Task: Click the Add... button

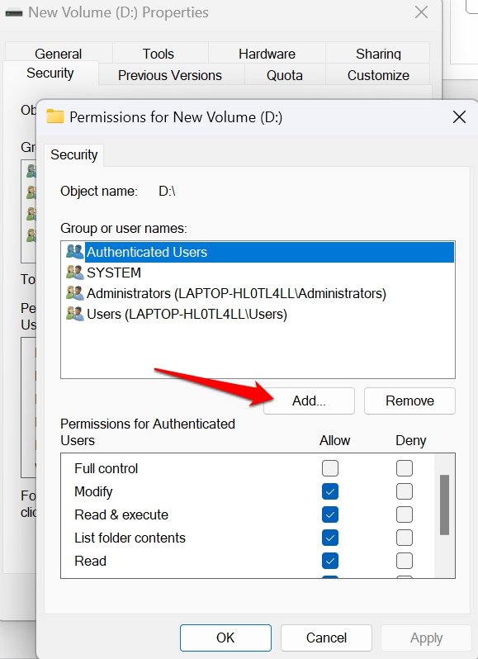Action: pos(309,401)
